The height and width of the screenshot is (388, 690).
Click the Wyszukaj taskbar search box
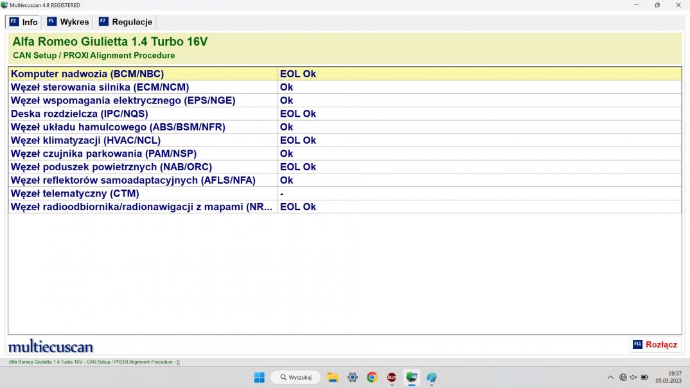[296, 378]
